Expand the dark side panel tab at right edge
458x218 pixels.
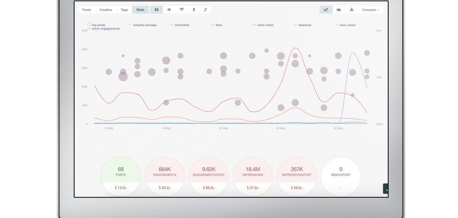coord(386,189)
